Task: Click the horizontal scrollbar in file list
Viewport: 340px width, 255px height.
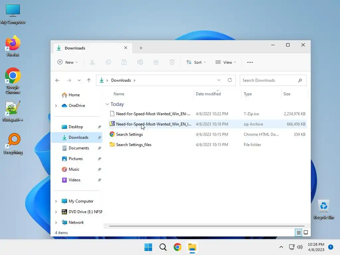Action: (x=207, y=226)
